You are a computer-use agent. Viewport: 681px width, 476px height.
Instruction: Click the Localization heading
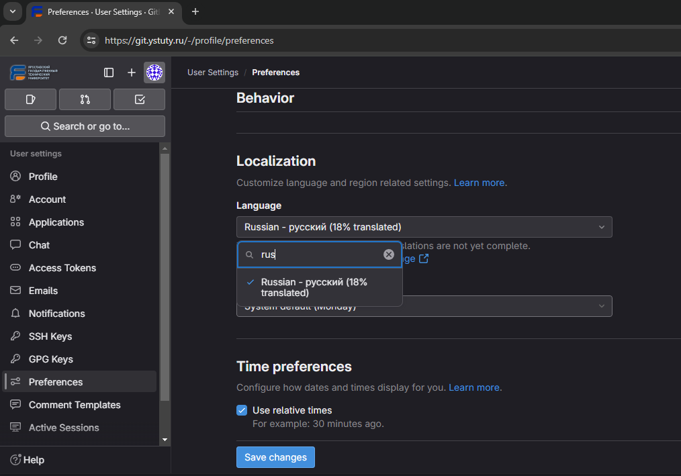(x=276, y=161)
